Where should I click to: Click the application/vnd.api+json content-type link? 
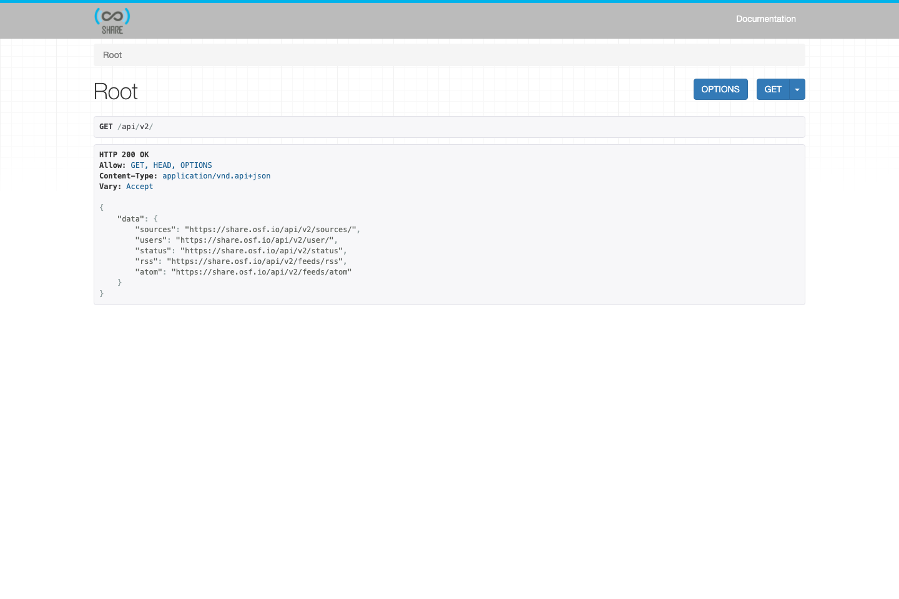click(x=216, y=175)
